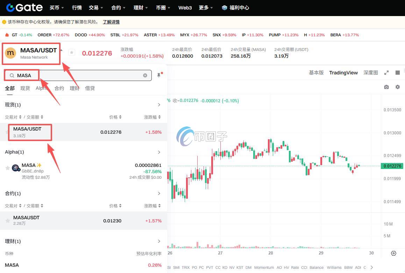Open the 更多 dropdown in navigation

click(206, 7)
